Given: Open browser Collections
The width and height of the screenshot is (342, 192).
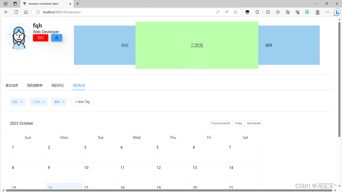Looking at the screenshot, I should pos(288,12).
